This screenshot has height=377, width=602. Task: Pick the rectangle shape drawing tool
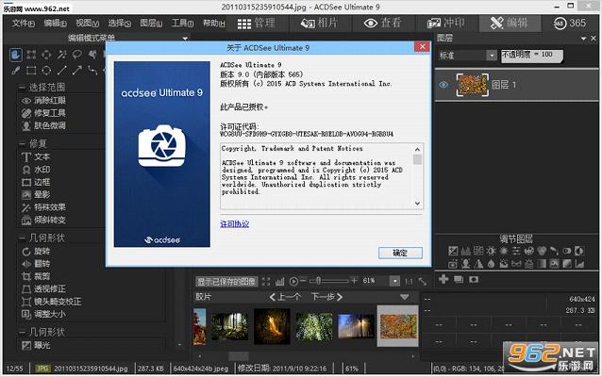[x=31, y=70]
